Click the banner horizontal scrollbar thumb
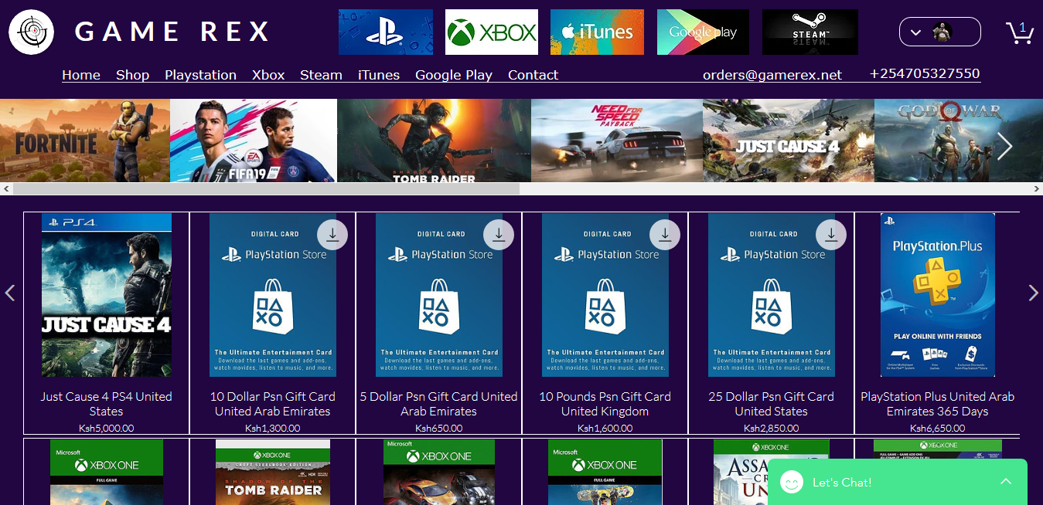Screen dimensions: 1043x505 coord(267,188)
